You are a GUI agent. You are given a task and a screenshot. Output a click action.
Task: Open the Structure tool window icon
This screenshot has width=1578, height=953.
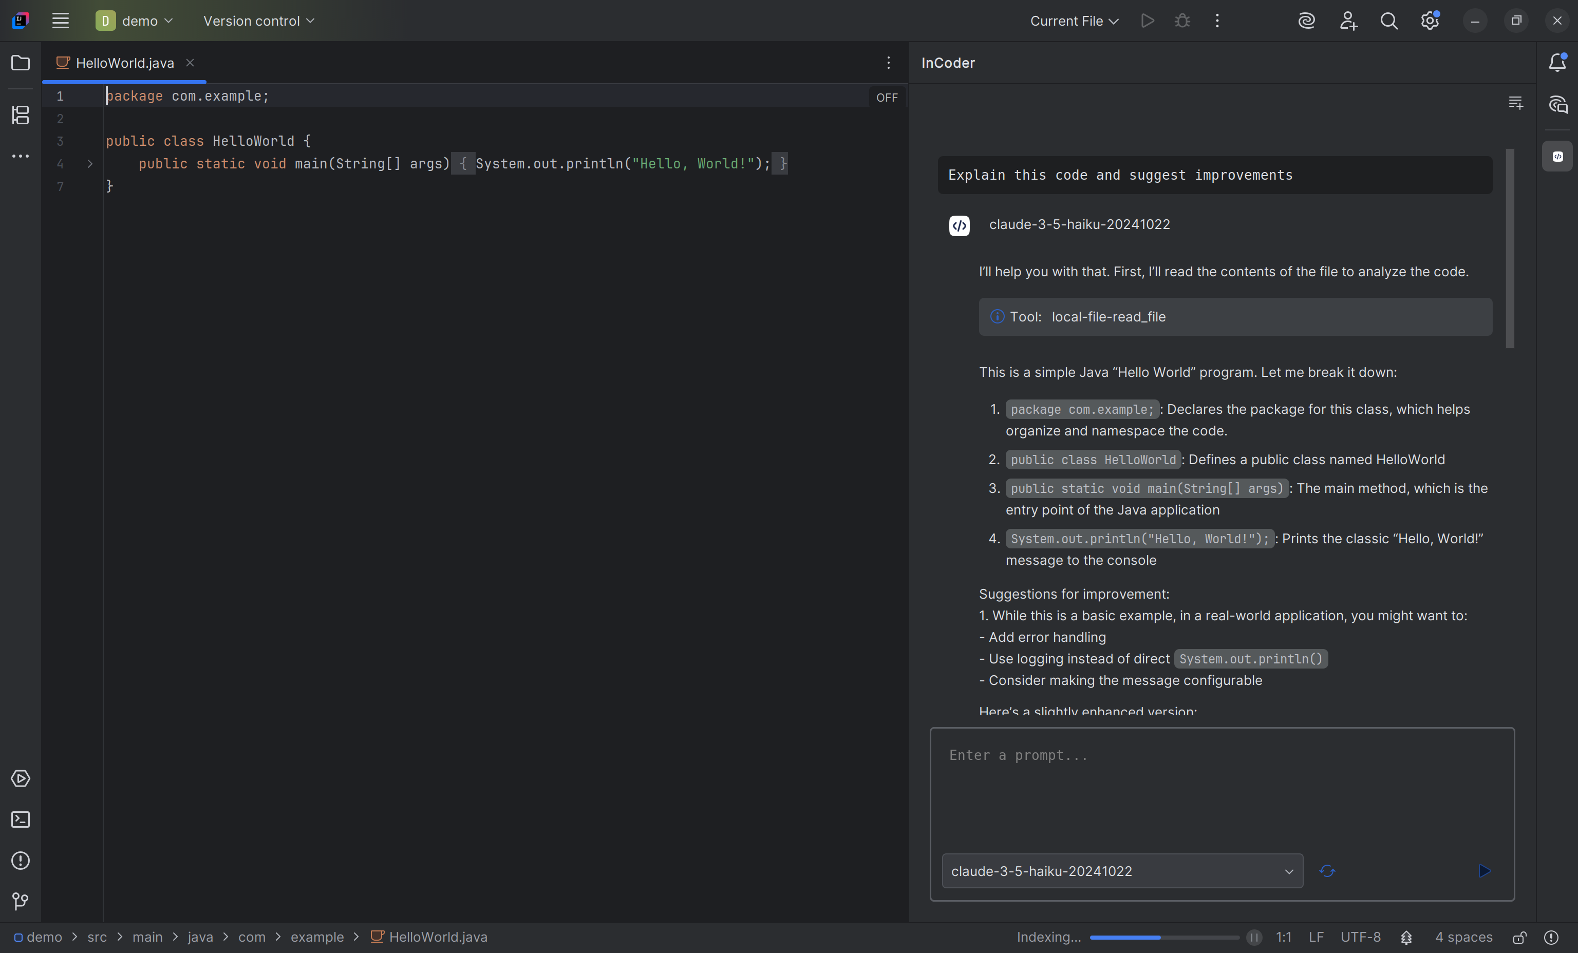tap(21, 115)
